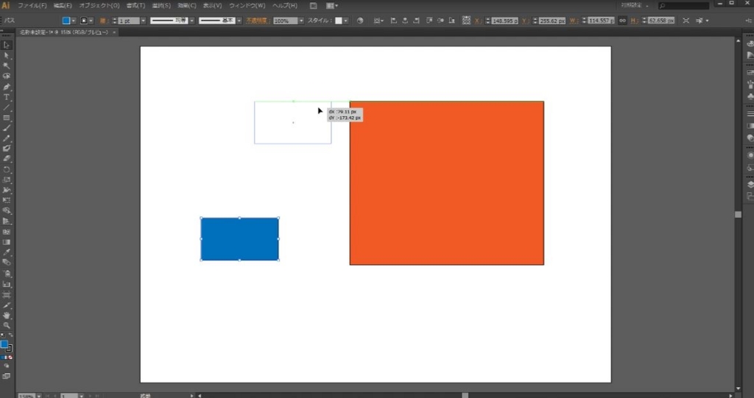Image resolution: width=754 pixels, height=398 pixels.
Task: Select the Hand tool
Action: pyautogui.click(x=7, y=316)
